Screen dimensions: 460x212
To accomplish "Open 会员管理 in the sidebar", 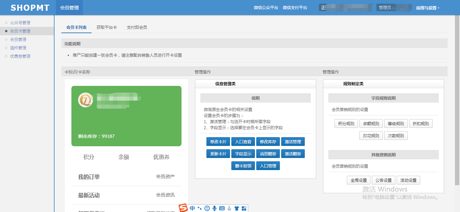I will [18, 40].
